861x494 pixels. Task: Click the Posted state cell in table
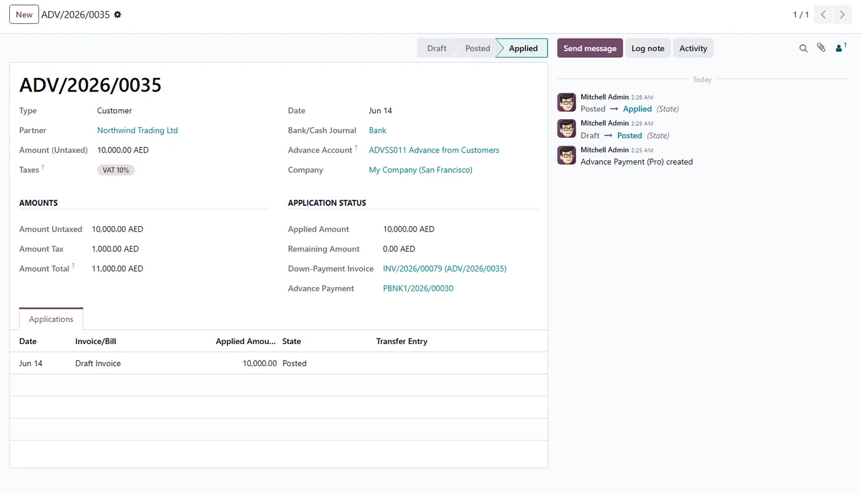pos(294,363)
